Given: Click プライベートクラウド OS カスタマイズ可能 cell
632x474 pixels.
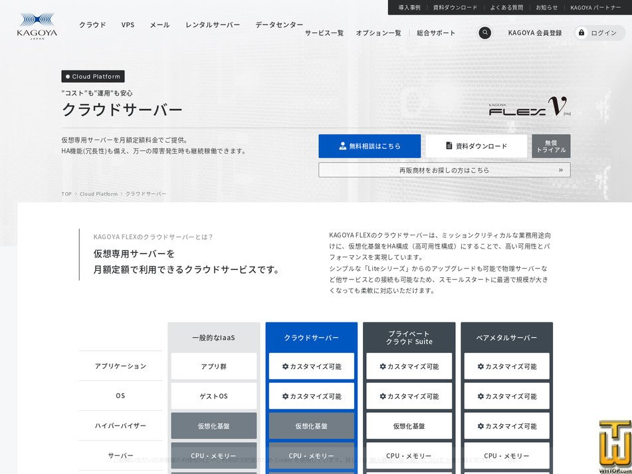Looking at the screenshot, I should click(409, 396).
